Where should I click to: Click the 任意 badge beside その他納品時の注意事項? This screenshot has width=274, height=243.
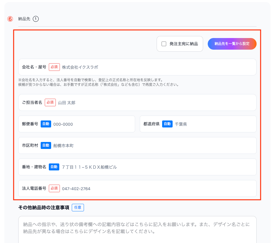78,207
